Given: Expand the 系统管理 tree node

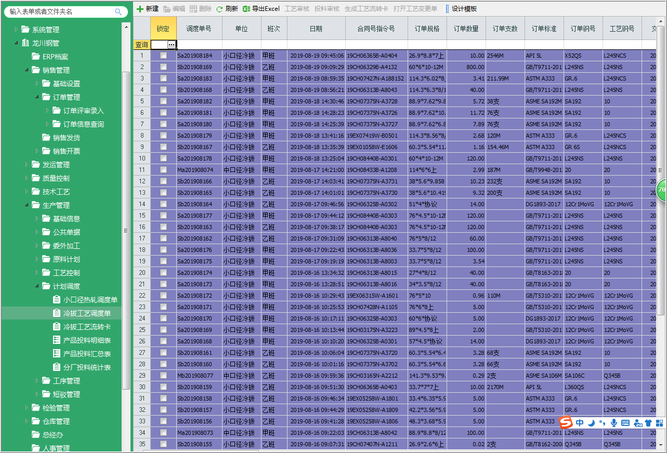Looking at the screenshot, I should click(16, 30).
